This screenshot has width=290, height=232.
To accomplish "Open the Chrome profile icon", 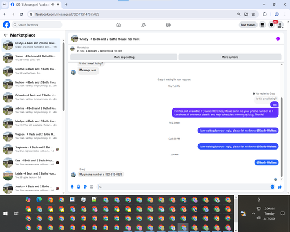I will (x=277, y=14).
